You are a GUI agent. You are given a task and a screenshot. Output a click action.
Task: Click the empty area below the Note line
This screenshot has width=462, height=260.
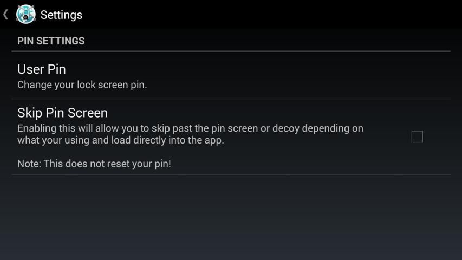(231, 217)
